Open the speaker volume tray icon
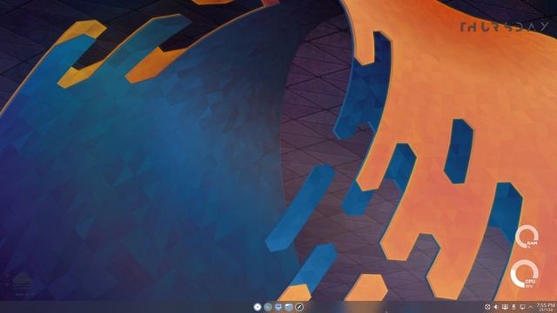 [x=496, y=307]
